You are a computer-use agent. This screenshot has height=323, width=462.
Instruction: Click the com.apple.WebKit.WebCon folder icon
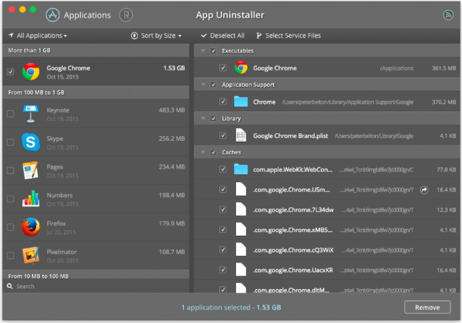(241, 169)
